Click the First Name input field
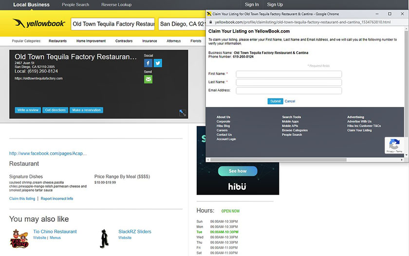This screenshot has width=409, height=256. 289,74
